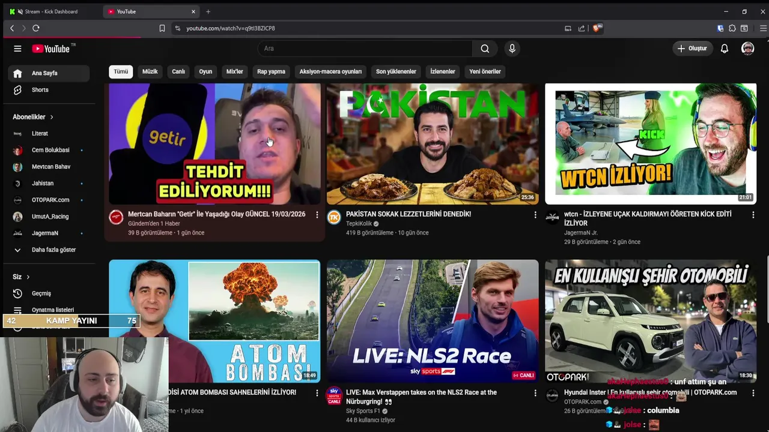The height and width of the screenshot is (432, 769).
Task: Open options for Atom Bombası video
Action: (317, 393)
